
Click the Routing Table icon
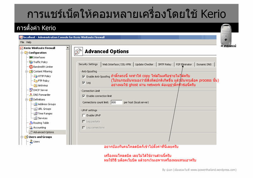coord(31,123)
